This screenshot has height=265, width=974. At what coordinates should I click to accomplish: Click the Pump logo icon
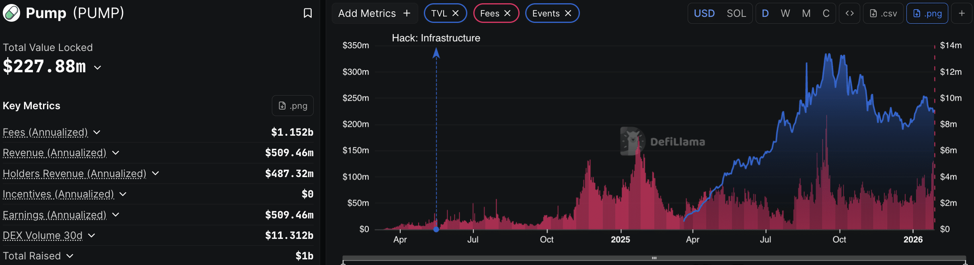11,13
